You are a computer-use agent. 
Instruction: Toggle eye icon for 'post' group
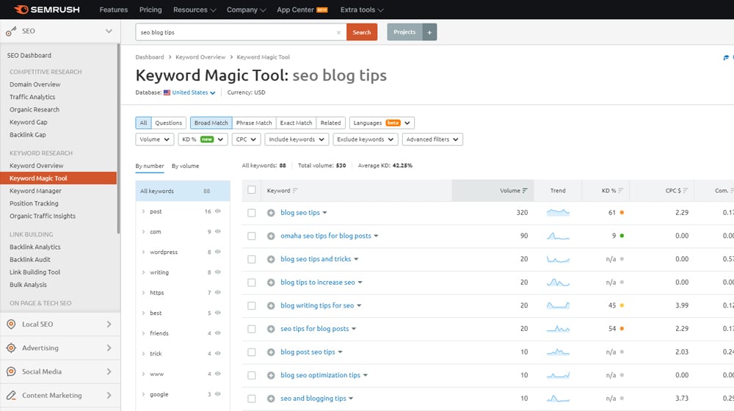pyautogui.click(x=218, y=211)
